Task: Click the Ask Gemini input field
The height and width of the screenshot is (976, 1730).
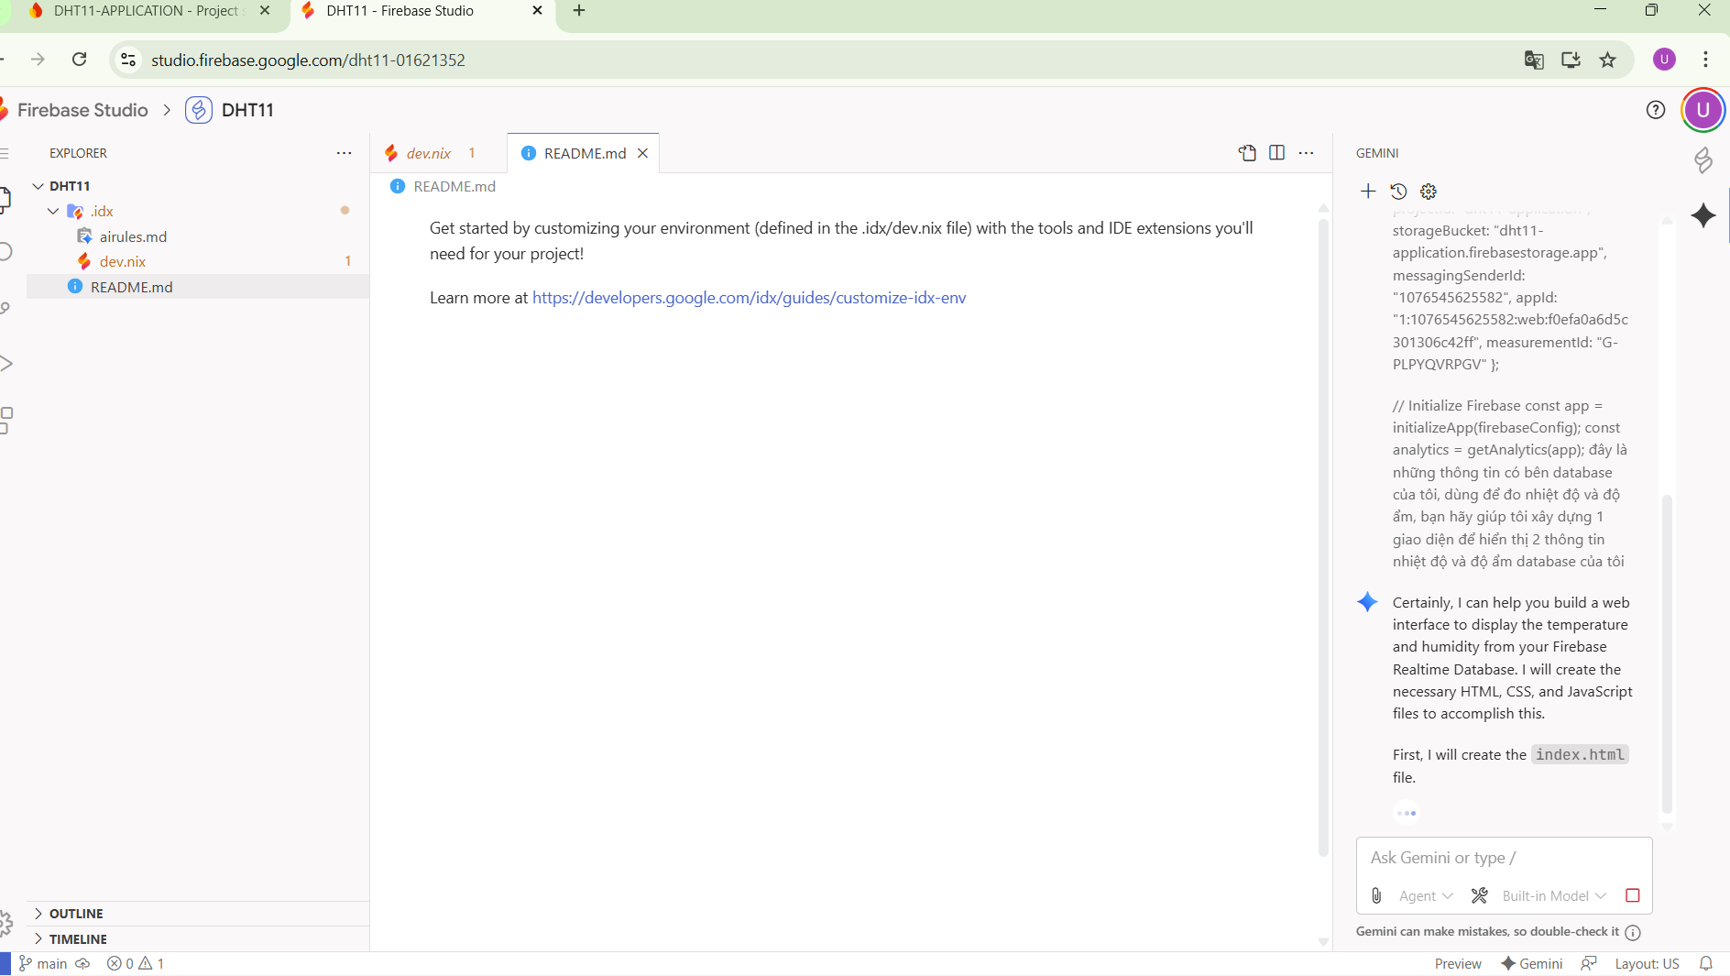Action: pyautogui.click(x=1503, y=858)
